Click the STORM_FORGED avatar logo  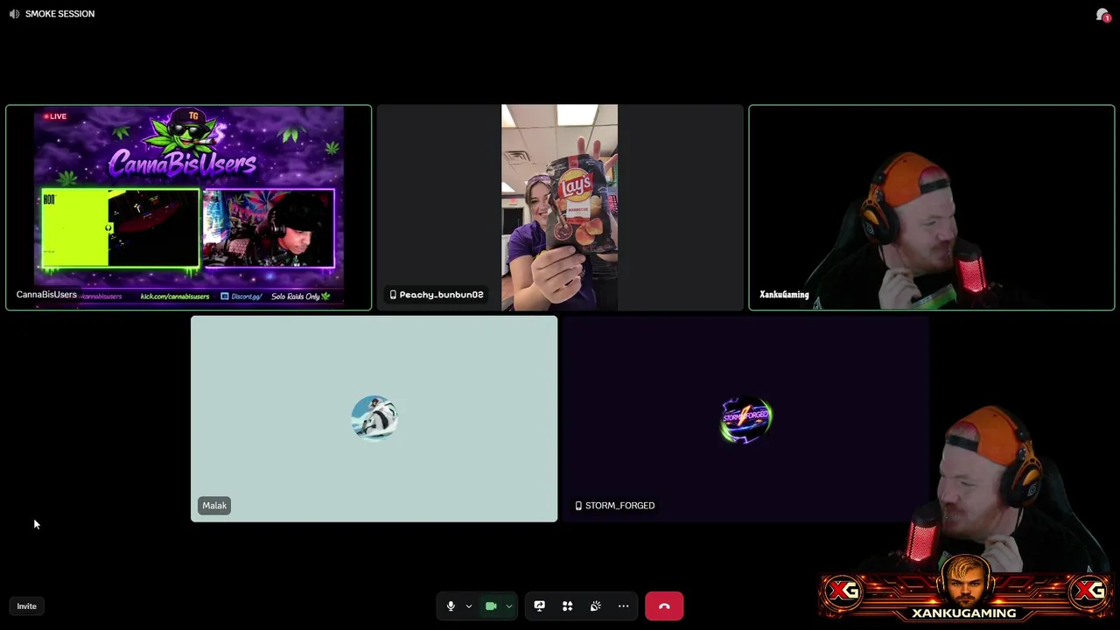coord(745,418)
